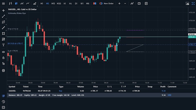
Task: Toggle the one-click trading panel icon
Action: click(95, 3)
